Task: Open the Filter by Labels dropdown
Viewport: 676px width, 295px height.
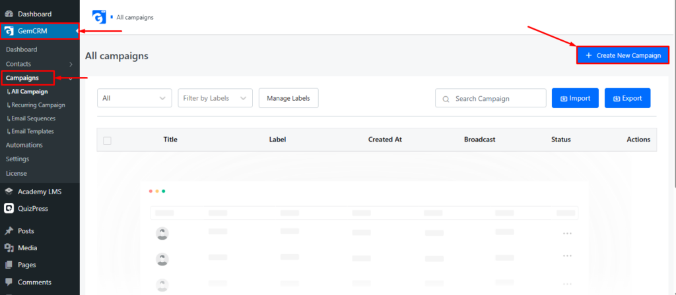Action: pyautogui.click(x=215, y=98)
